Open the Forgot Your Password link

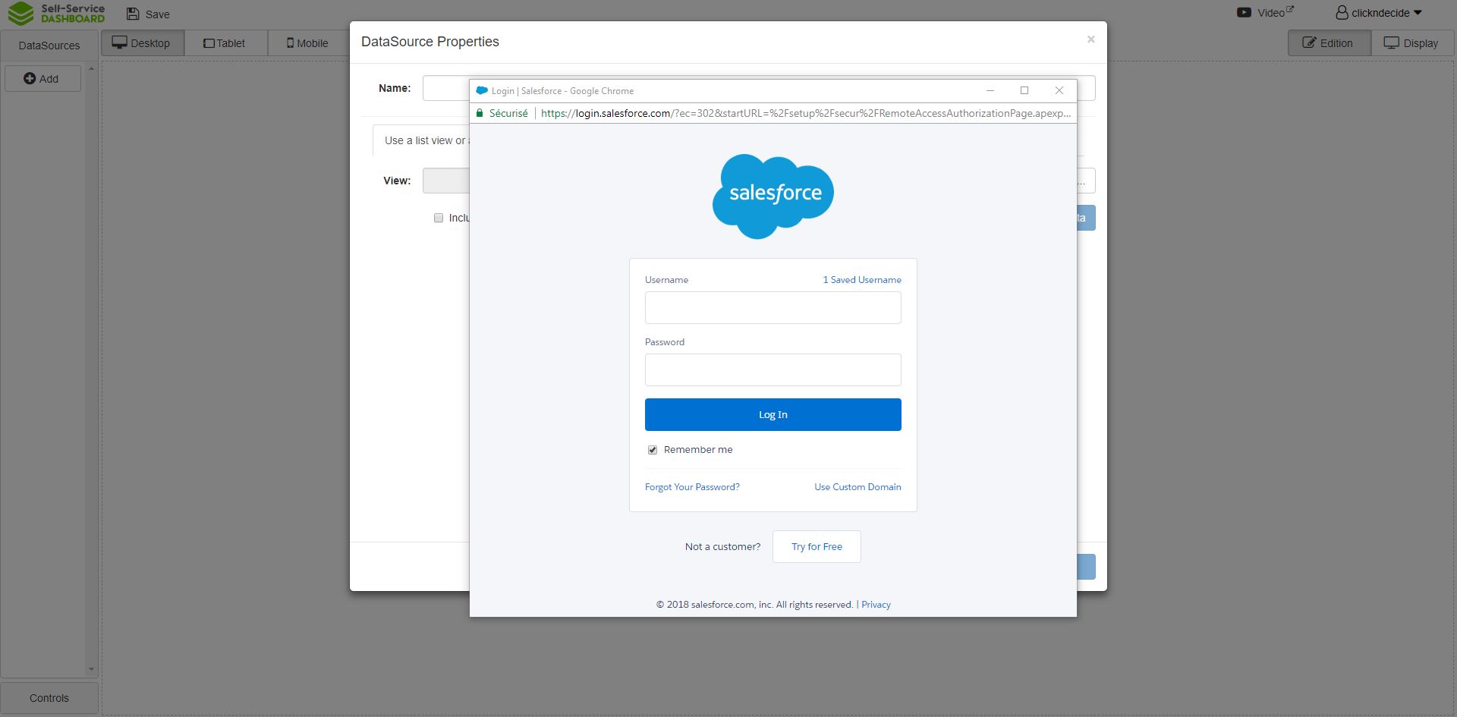tap(692, 487)
